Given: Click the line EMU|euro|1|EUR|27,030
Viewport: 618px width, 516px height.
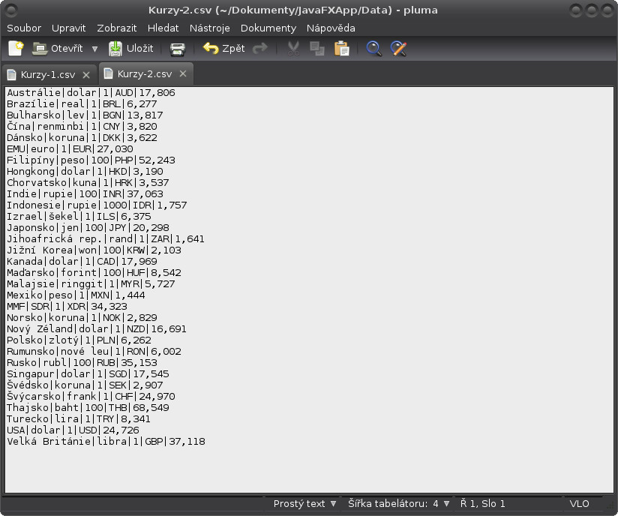Looking at the screenshot, I should tap(70, 149).
